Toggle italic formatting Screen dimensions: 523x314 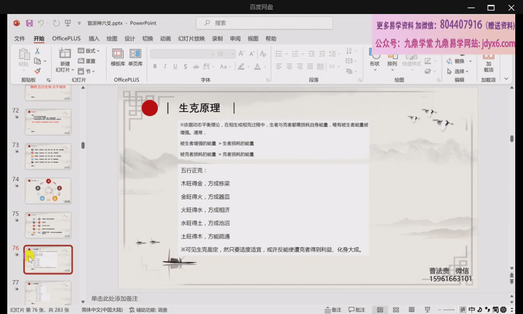[x=165, y=67]
